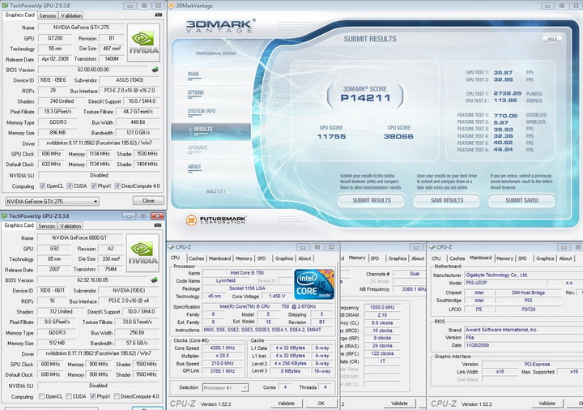Image resolution: width=583 pixels, height=410 pixels.
Task: Click the Memory tab in CPU-Z memory window
Action: point(357,258)
